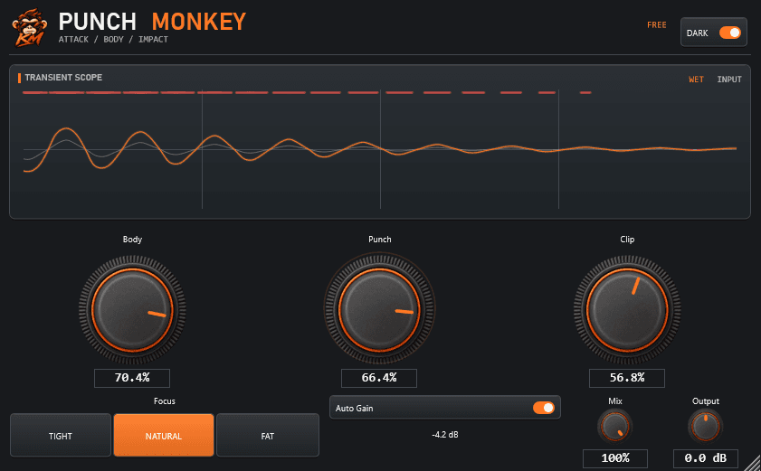
Task: Click the Mix value box 100%
Action: (x=615, y=458)
